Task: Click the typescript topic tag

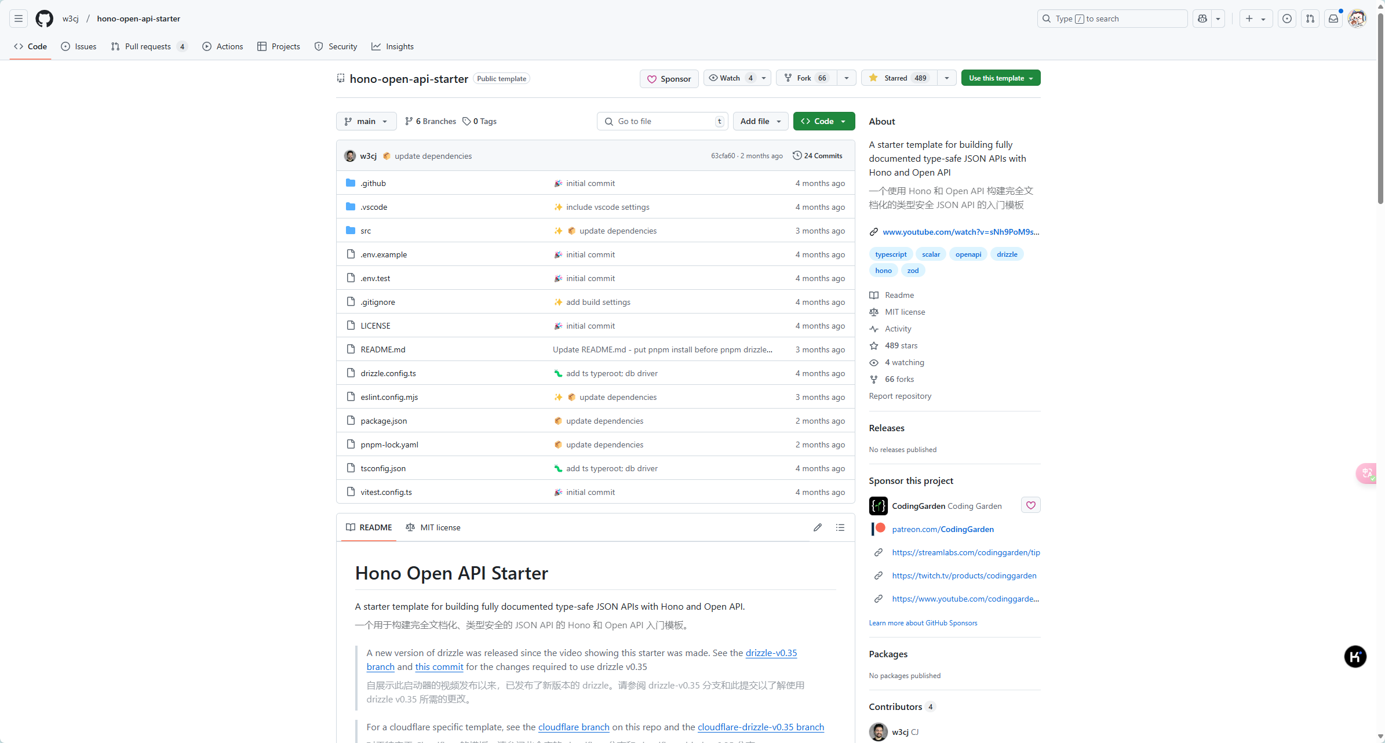Action: pyautogui.click(x=891, y=254)
